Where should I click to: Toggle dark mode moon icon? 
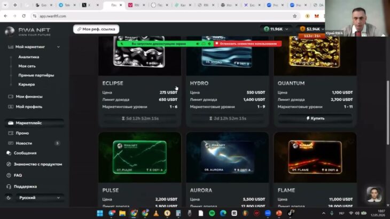[x=9, y=198]
